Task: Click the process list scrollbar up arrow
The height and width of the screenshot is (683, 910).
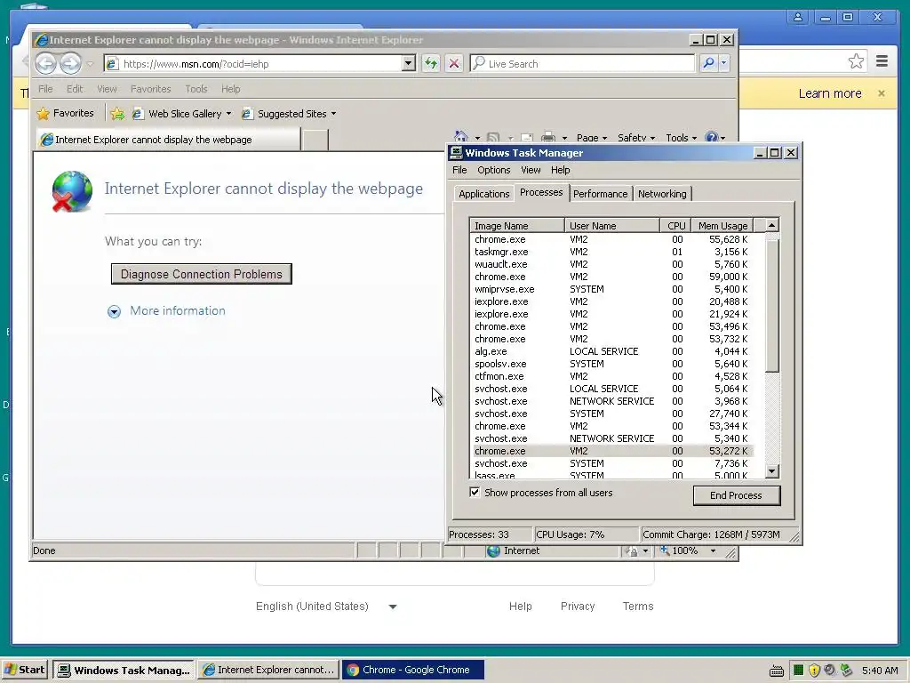Action: pos(772,225)
